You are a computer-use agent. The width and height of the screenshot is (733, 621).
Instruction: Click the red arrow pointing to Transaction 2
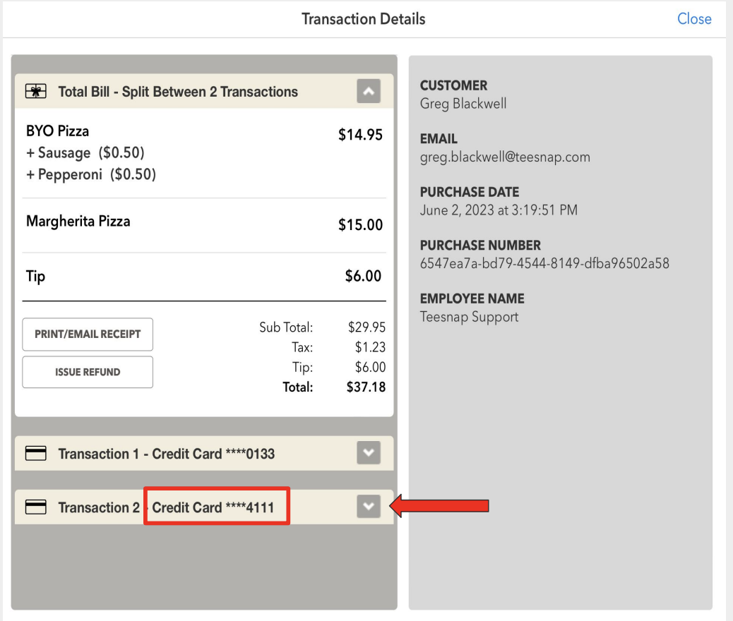tap(441, 505)
